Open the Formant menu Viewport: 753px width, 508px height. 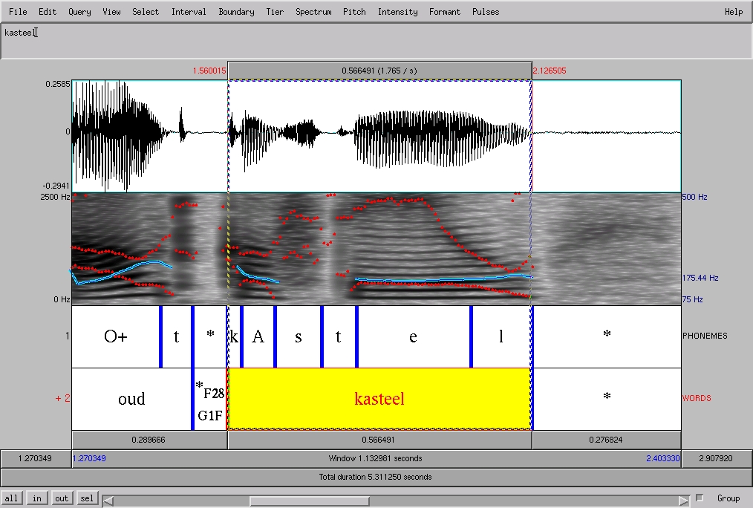pos(445,12)
